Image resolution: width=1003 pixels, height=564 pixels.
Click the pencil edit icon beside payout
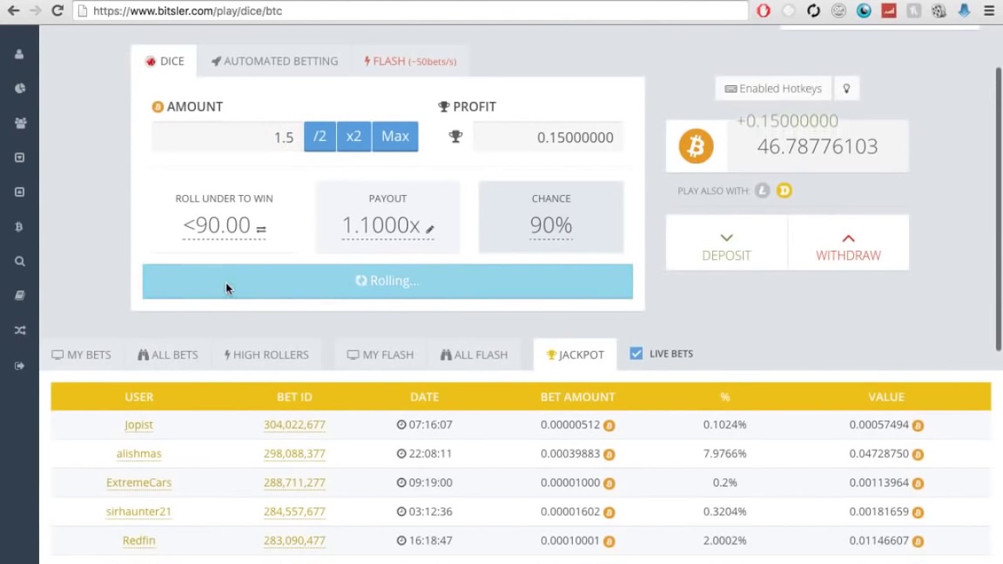point(429,229)
